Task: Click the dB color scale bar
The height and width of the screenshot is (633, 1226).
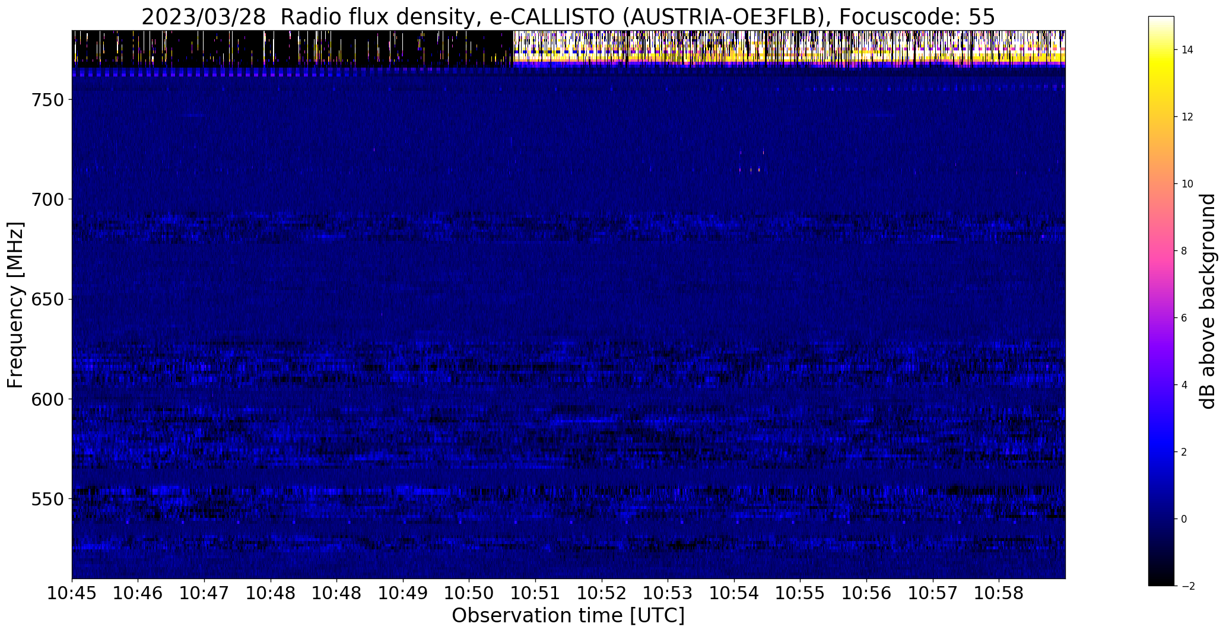Action: [x=1161, y=301]
